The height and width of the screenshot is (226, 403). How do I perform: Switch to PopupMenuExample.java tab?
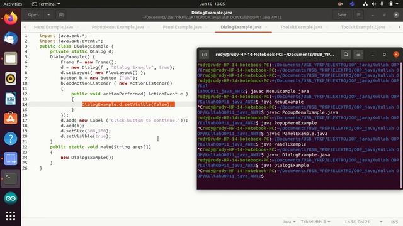[x=118, y=27]
